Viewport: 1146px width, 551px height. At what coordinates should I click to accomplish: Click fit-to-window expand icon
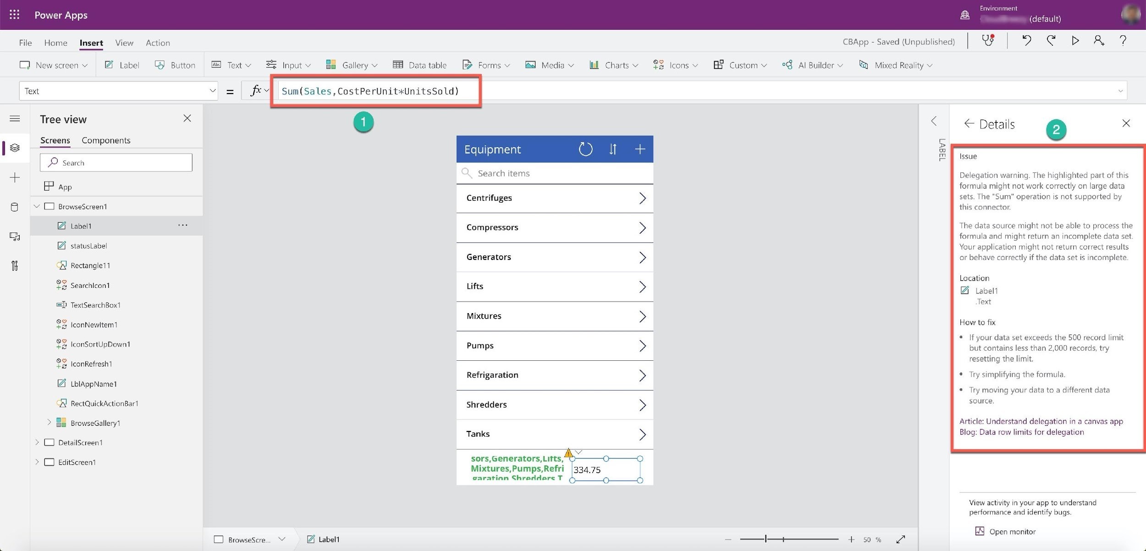(900, 540)
